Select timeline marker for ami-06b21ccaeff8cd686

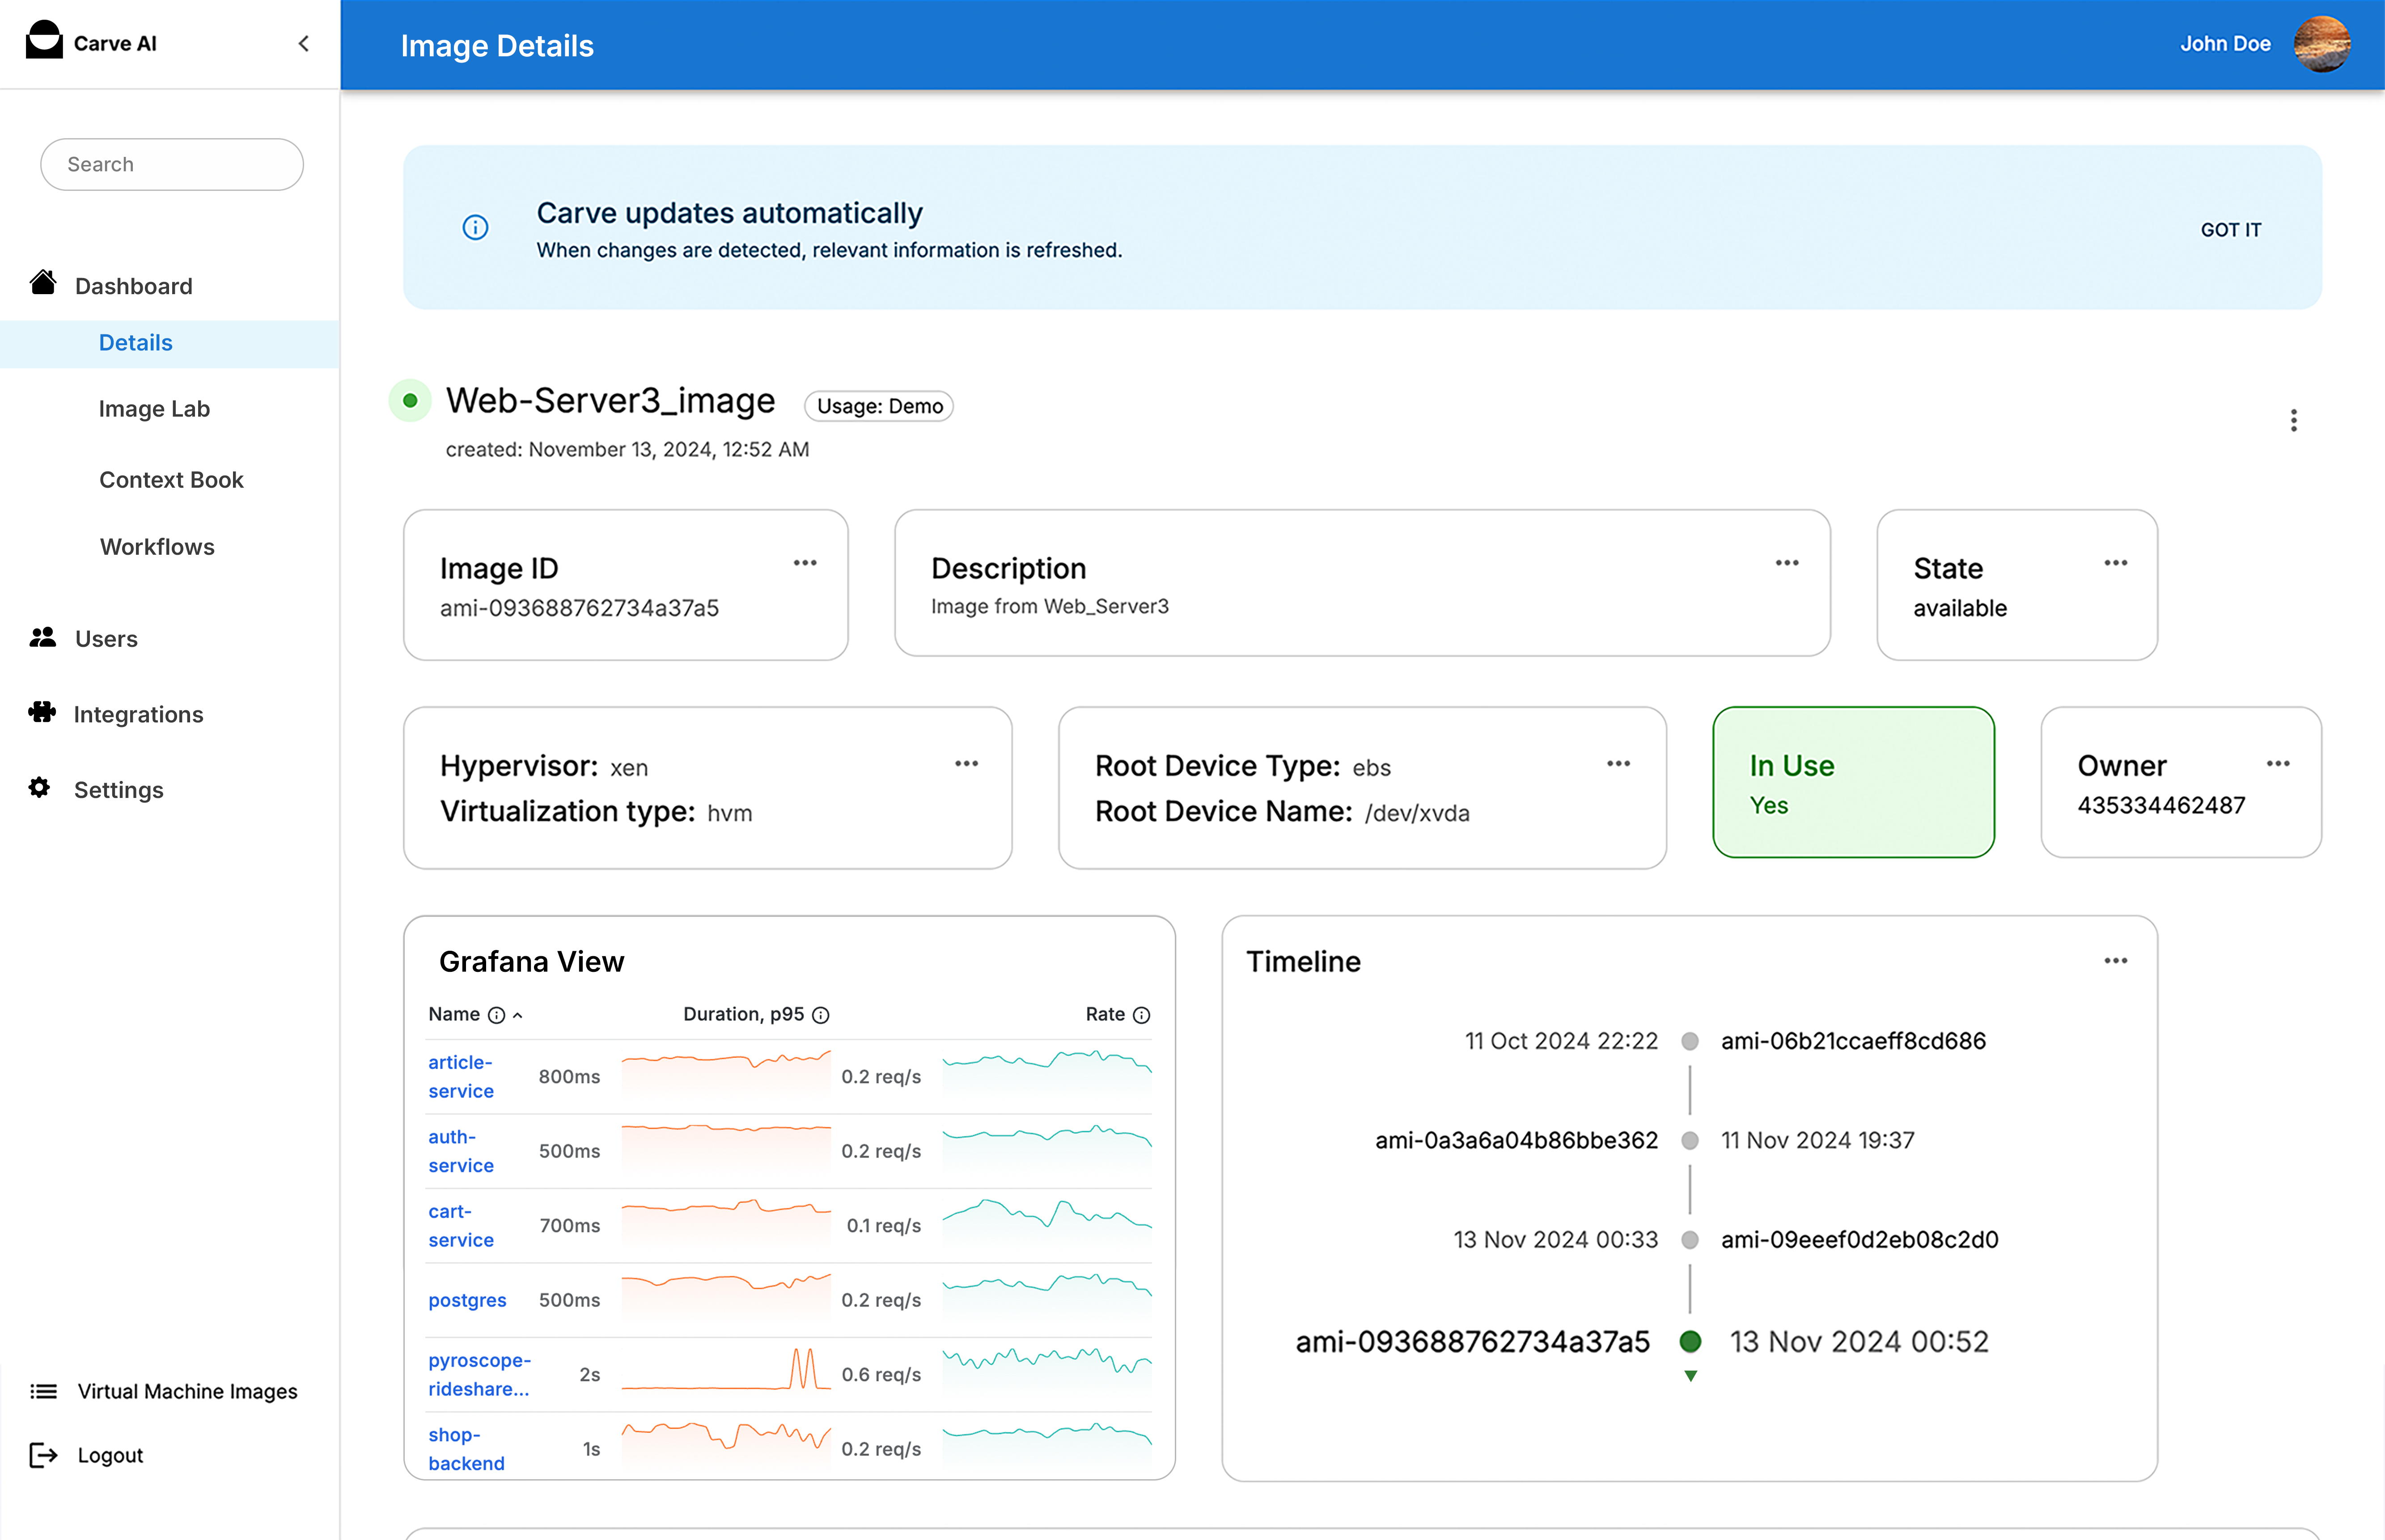pos(1690,1041)
